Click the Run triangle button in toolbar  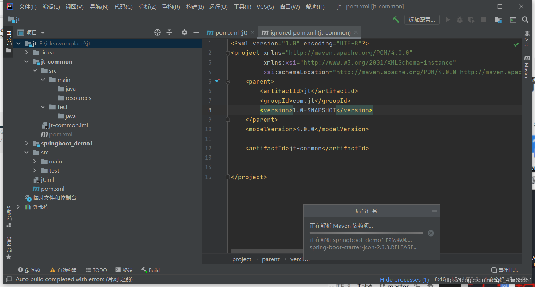coord(448,20)
